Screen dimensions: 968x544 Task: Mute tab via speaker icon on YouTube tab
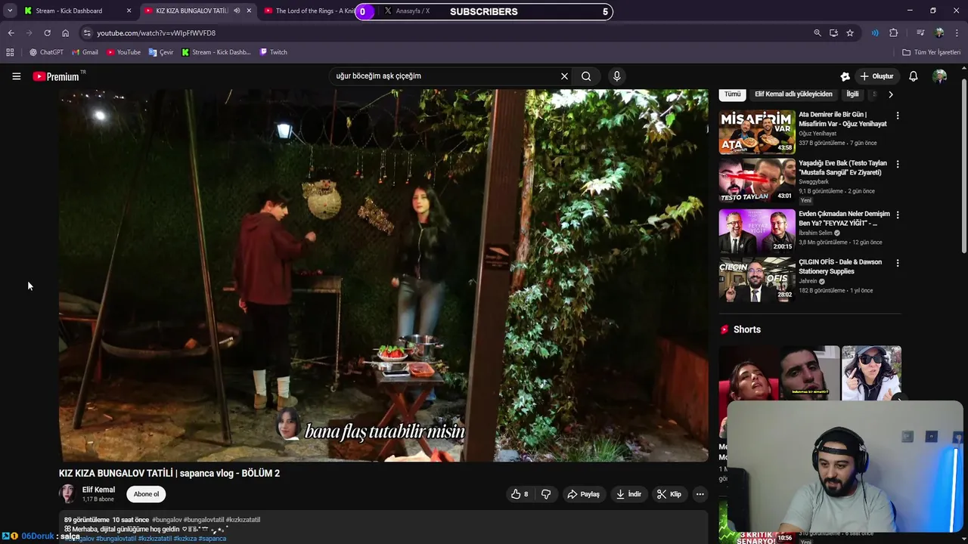[237, 11]
